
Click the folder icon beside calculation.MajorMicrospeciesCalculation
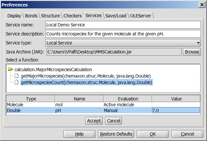click(x=11, y=70)
